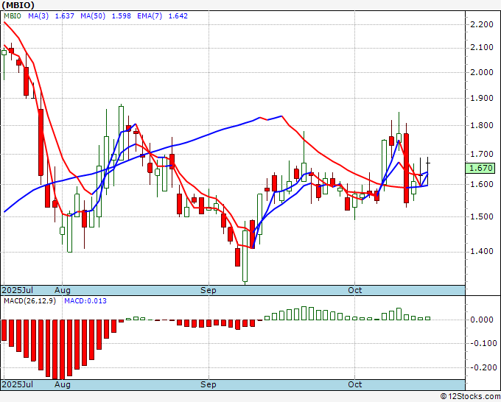Click the Sep label on price chart axis
501x402 pixels.
click(x=209, y=291)
